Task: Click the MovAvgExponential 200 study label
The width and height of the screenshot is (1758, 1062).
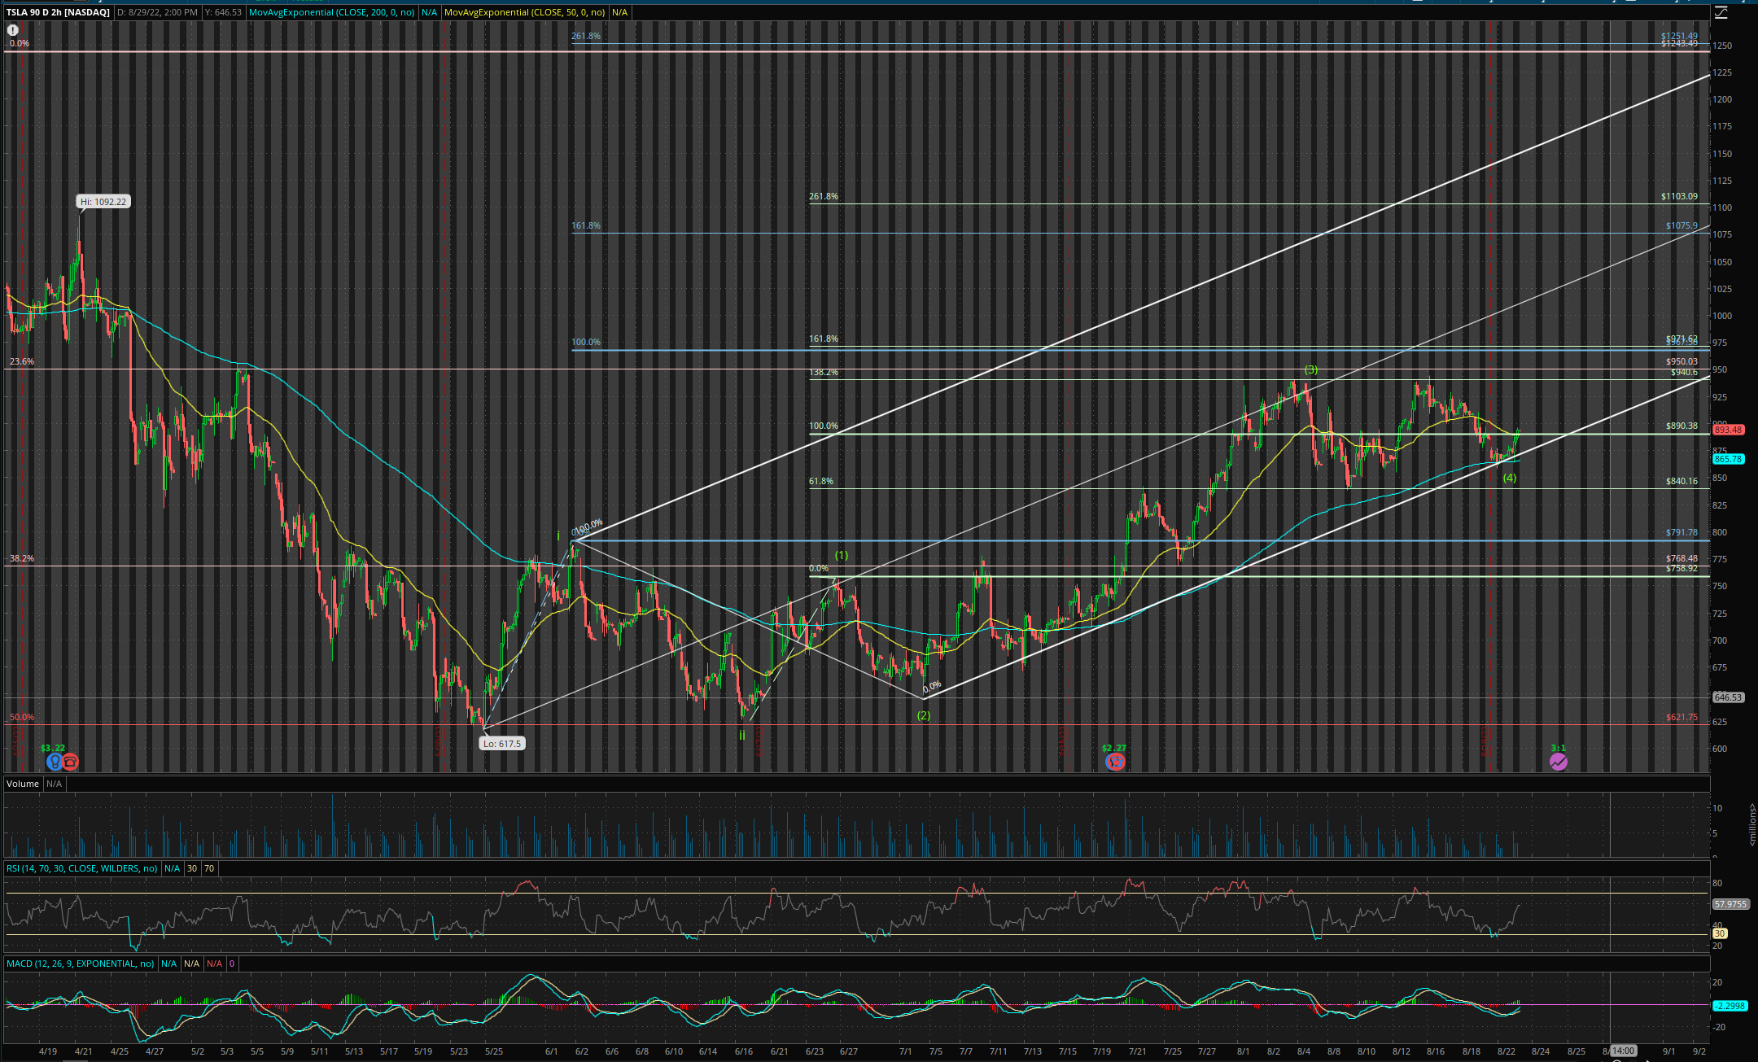Action: point(331,12)
